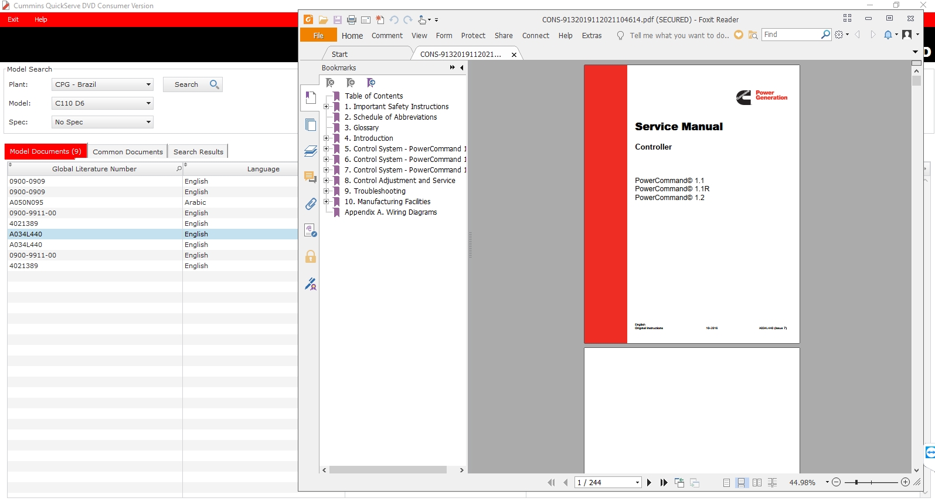Viewport: 935px width, 501px height.
Task: Jump to last page in status bar
Action: (664, 483)
